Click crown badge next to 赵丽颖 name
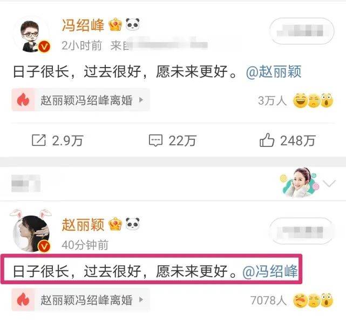This screenshot has width=346, height=322. [x=115, y=224]
